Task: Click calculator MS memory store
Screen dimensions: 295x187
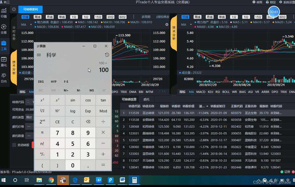Action: coord(92,90)
